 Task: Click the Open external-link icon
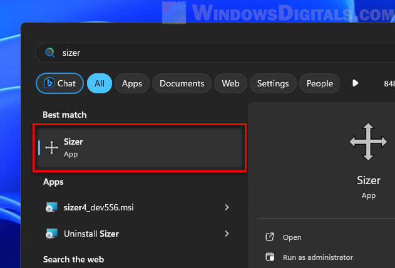coord(270,237)
